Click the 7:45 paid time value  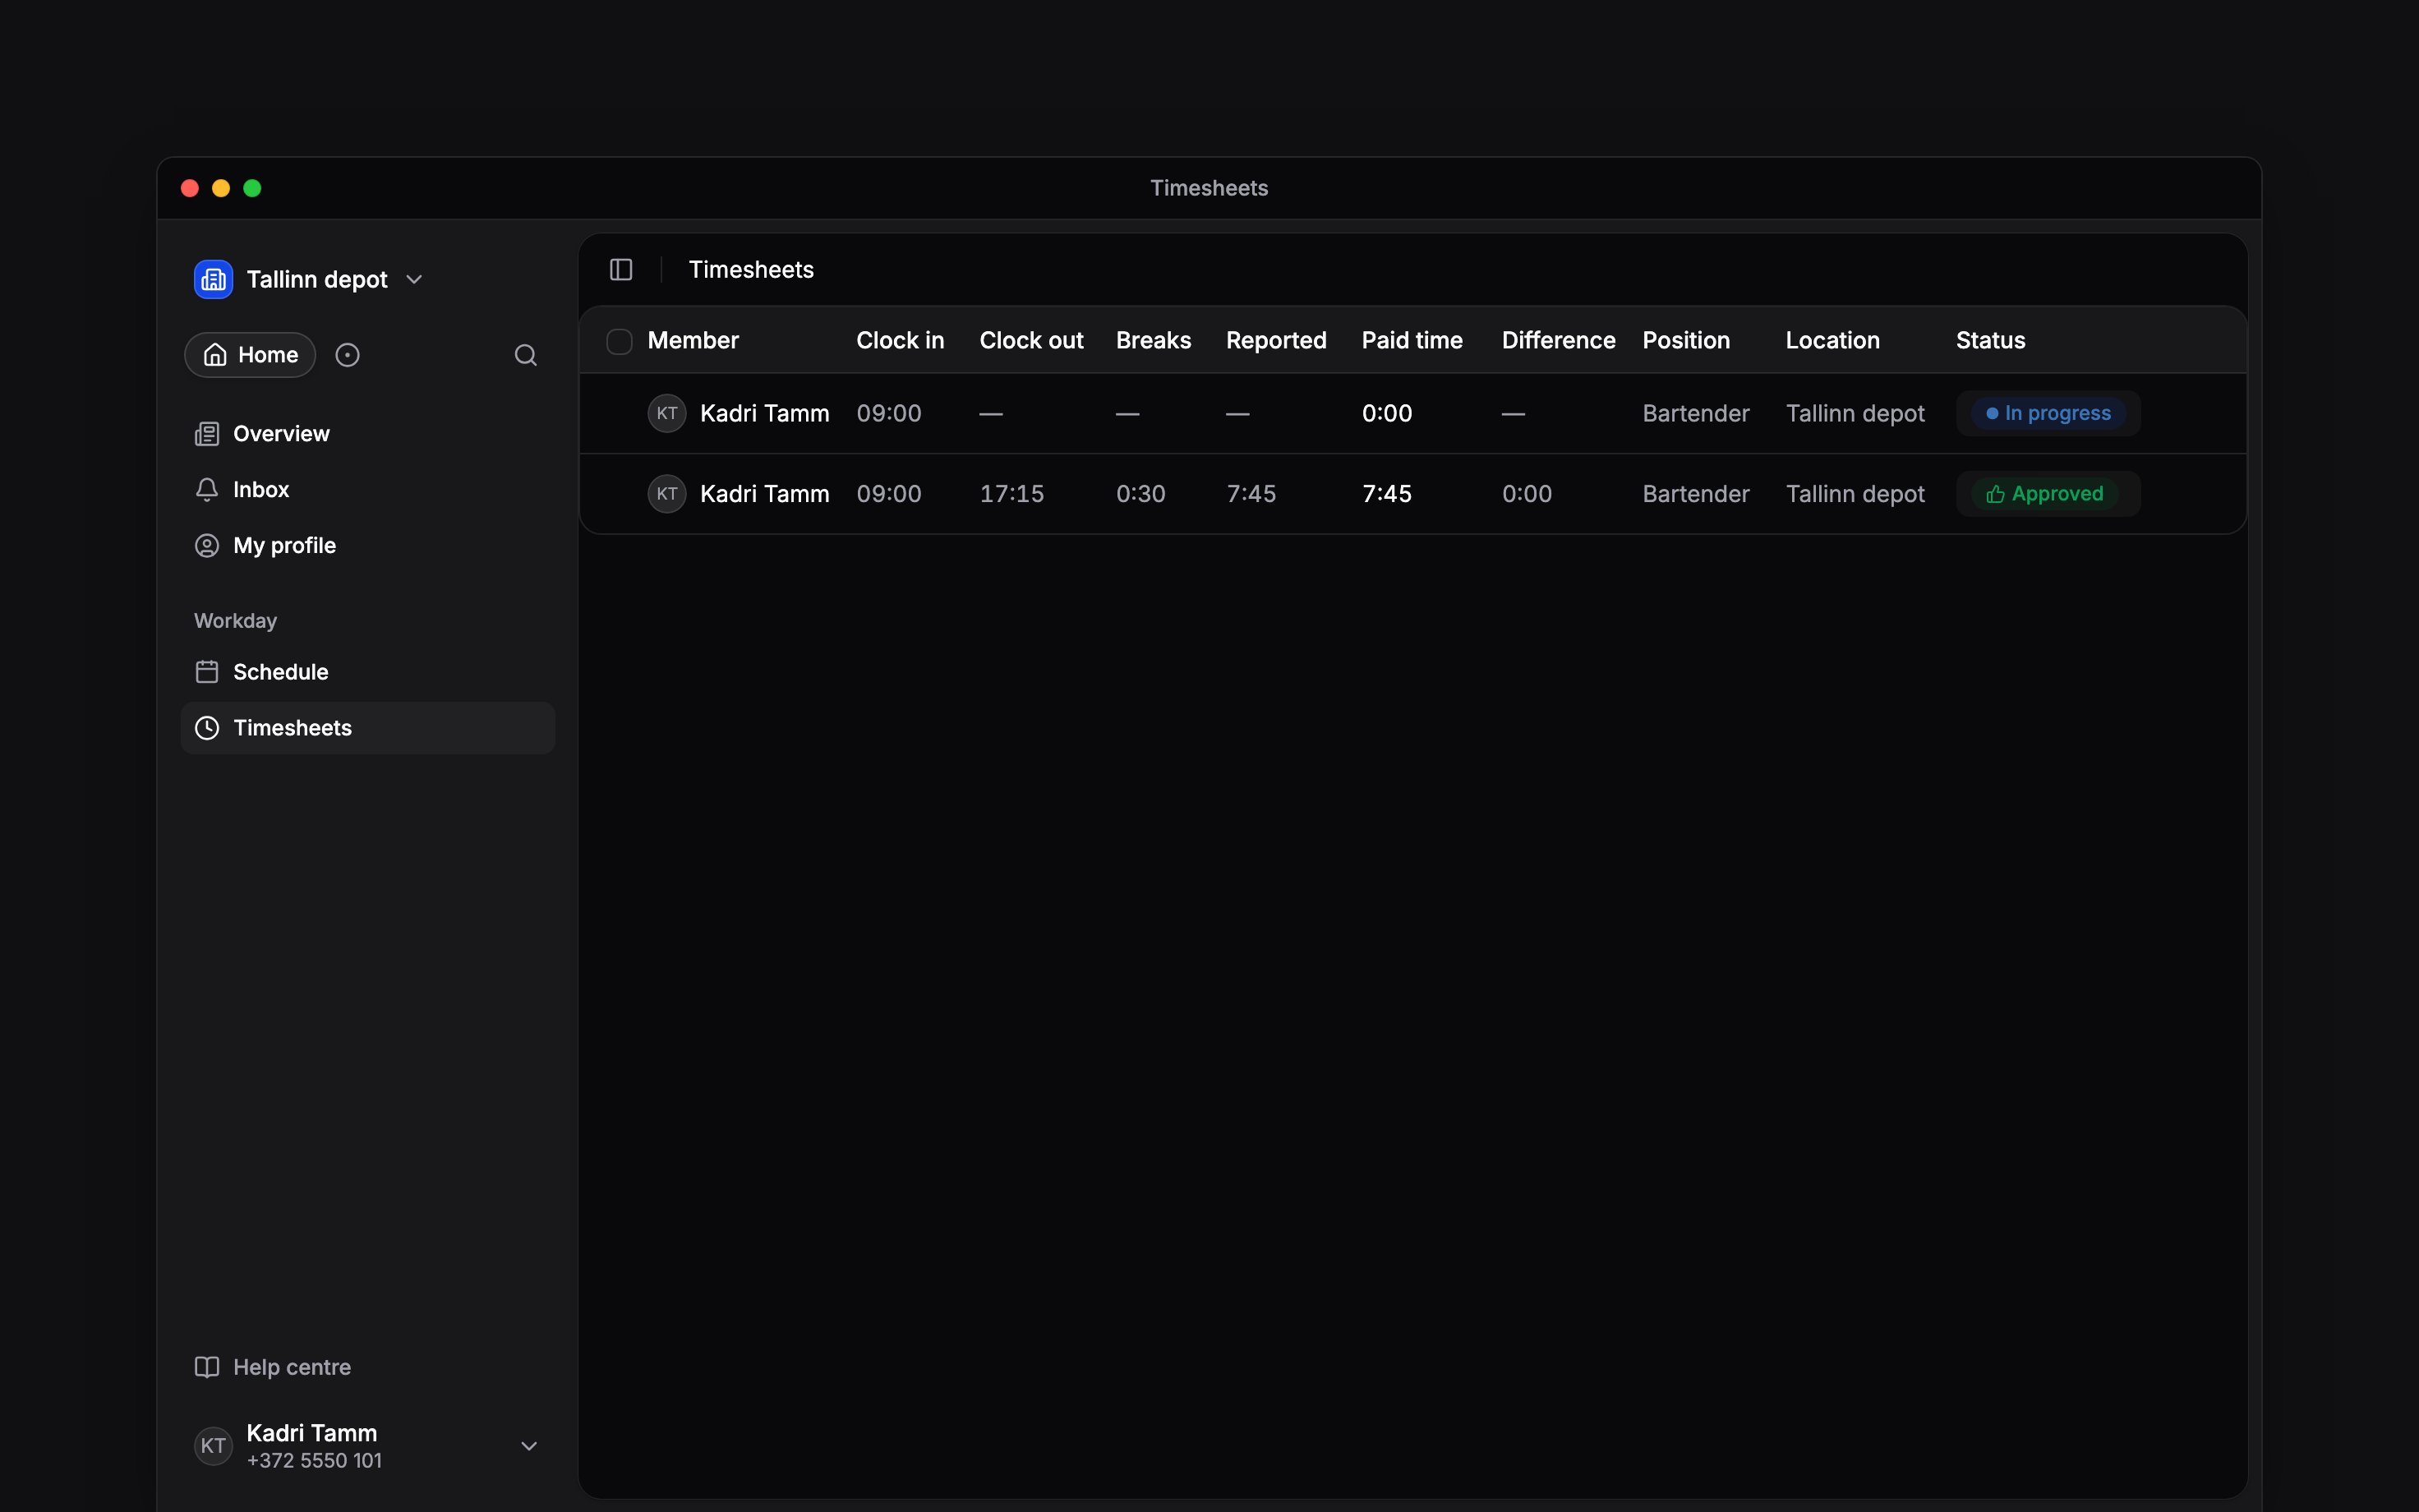[1386, 494]
